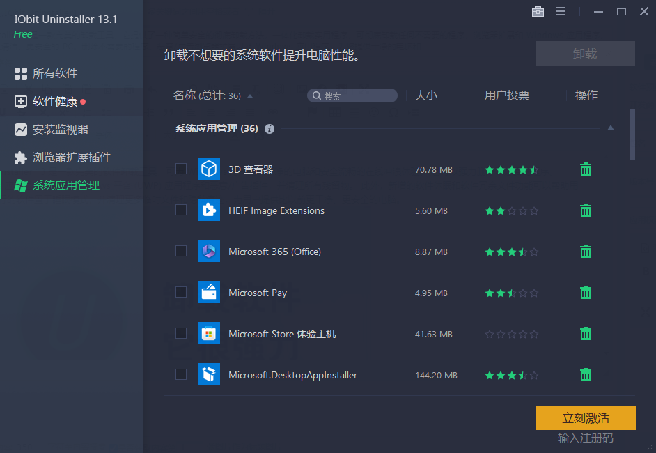Click the 70.78 MB size value
This screenshot has width=656, height=453.
pyautogui.click(x=433, y=169)
